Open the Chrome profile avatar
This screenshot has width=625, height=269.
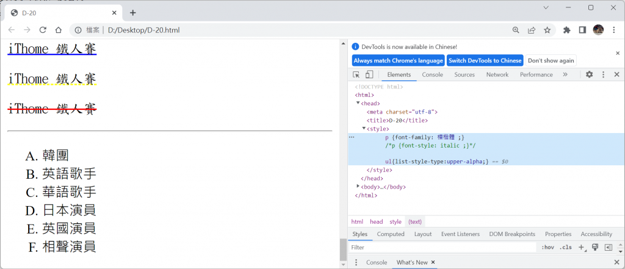coord(598,30)
